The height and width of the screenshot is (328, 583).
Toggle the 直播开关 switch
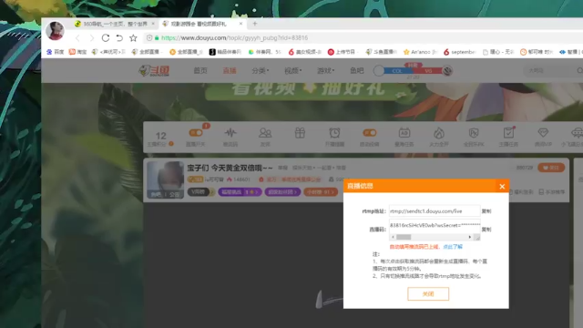pyautogui.click(x=196, y=133)
